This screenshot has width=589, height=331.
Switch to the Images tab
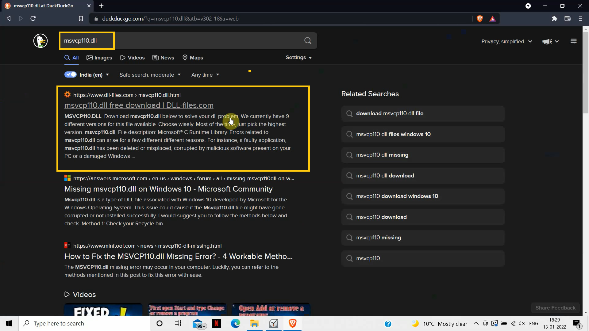tap(99, 58)
